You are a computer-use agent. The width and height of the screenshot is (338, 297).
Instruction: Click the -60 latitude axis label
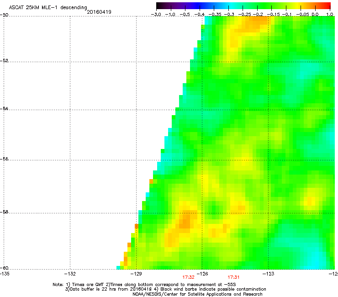pos(4,268)
